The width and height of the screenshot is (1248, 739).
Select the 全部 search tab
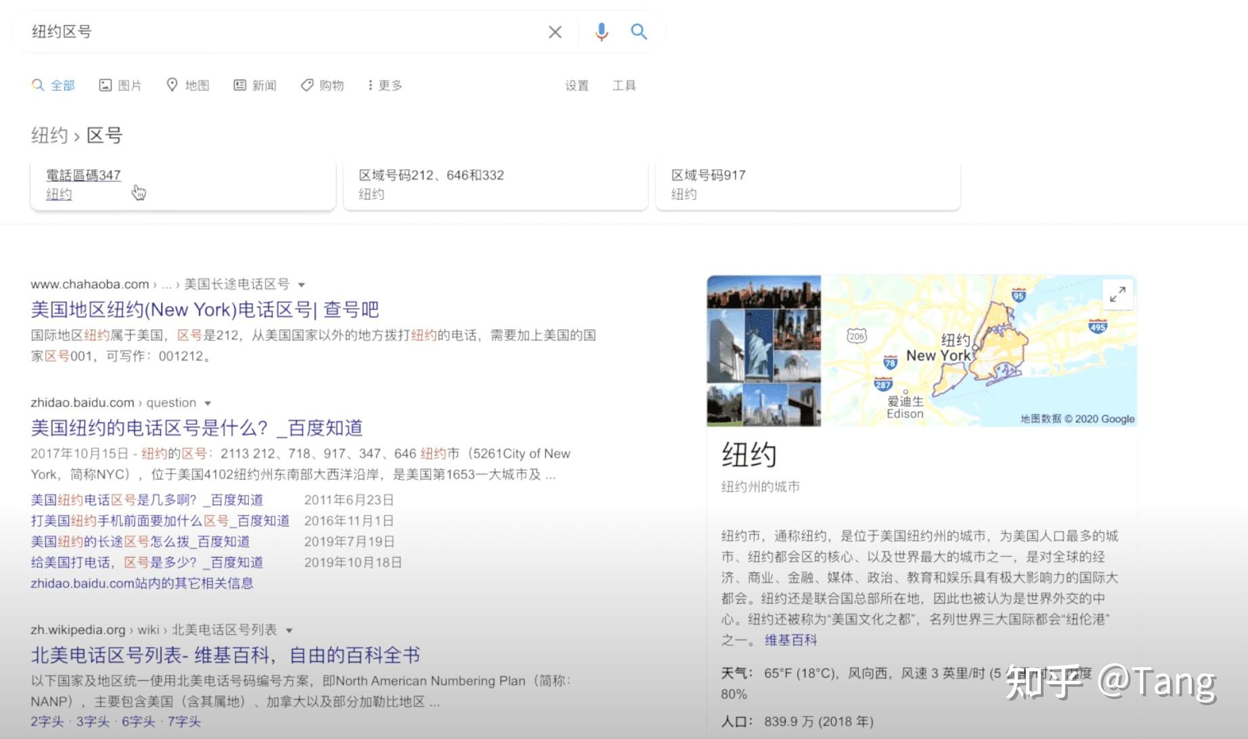point(53,85)
